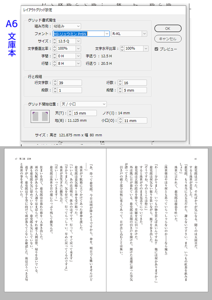The height and width of the screenshot is (300, 212).
Task: Click the 段間 field showing 5 mm
Action: tap(134, 90)
